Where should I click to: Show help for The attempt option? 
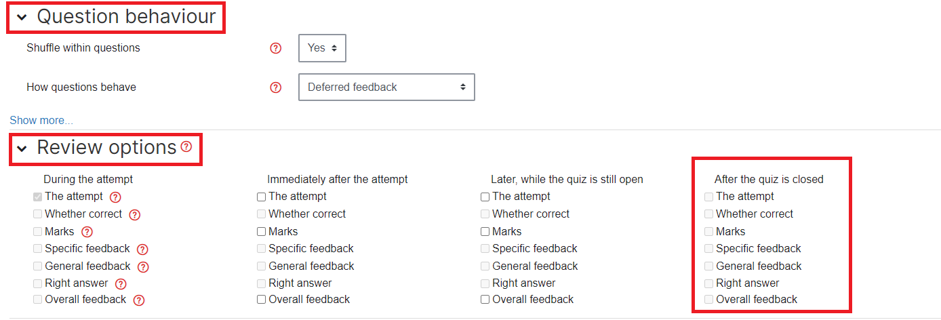[115, 197]
